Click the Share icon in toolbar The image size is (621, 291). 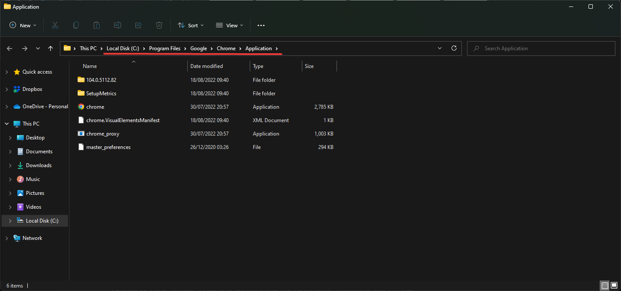[x=138, y=26]
